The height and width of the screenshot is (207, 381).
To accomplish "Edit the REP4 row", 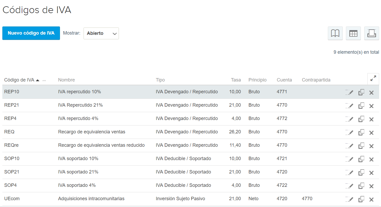I will [349, 119].
